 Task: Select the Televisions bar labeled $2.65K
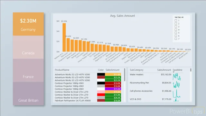(x=68, y=45)
